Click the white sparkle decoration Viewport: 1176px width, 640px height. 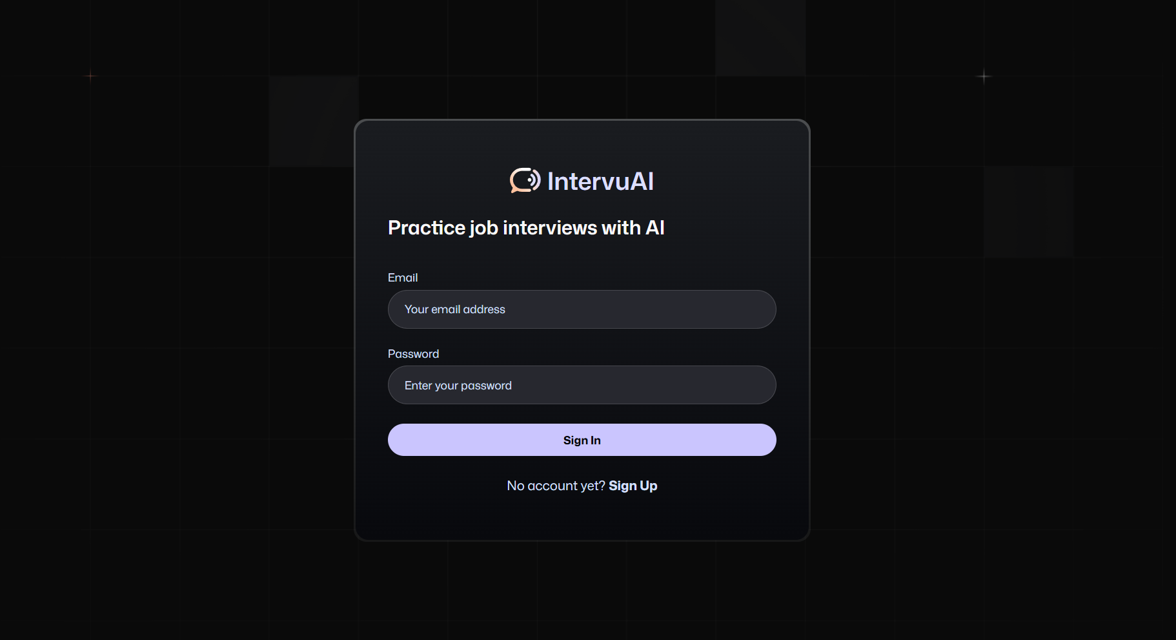click(984, 76)
